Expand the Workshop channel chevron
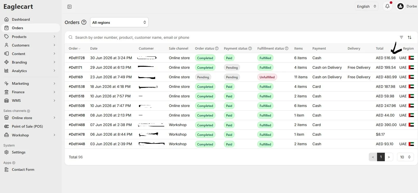 54,135
